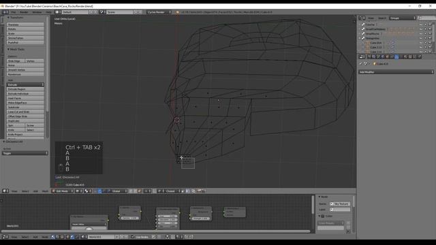
Task: Click the Extrude Region button
Action: (x=25, y=89)
